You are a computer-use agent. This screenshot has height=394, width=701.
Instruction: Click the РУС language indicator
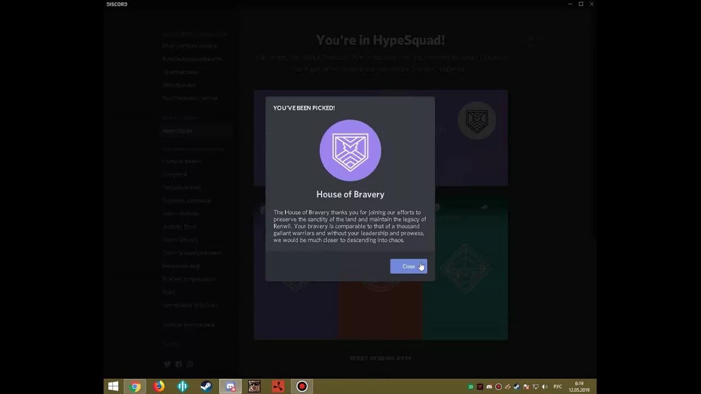click(x=558, y=387)
